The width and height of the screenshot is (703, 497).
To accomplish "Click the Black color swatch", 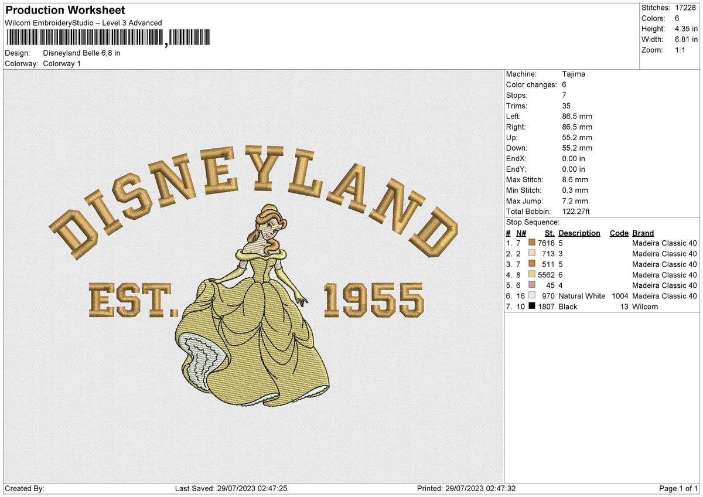I will click(x=532, y=306).
